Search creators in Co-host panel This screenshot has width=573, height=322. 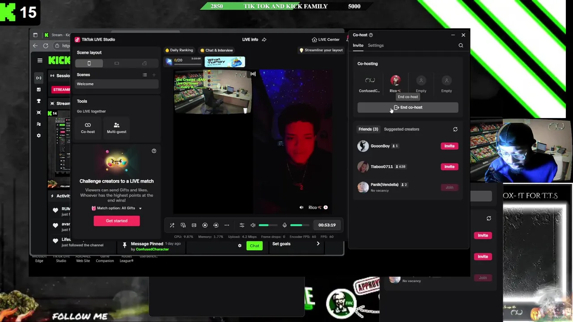click(x=461, y=45)
